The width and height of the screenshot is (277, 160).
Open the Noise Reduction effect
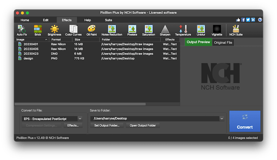pyautogui.click(x=112, y=30)
